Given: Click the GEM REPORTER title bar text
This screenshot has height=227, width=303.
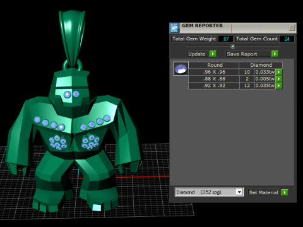Looking at the screenshot, I should pos(202,26).
